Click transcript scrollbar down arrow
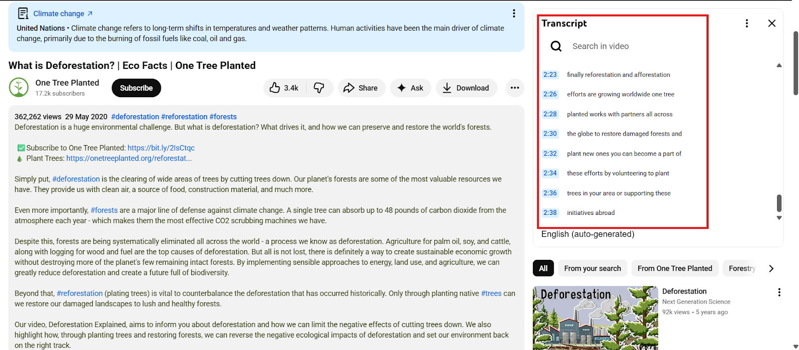 (779, 218)
